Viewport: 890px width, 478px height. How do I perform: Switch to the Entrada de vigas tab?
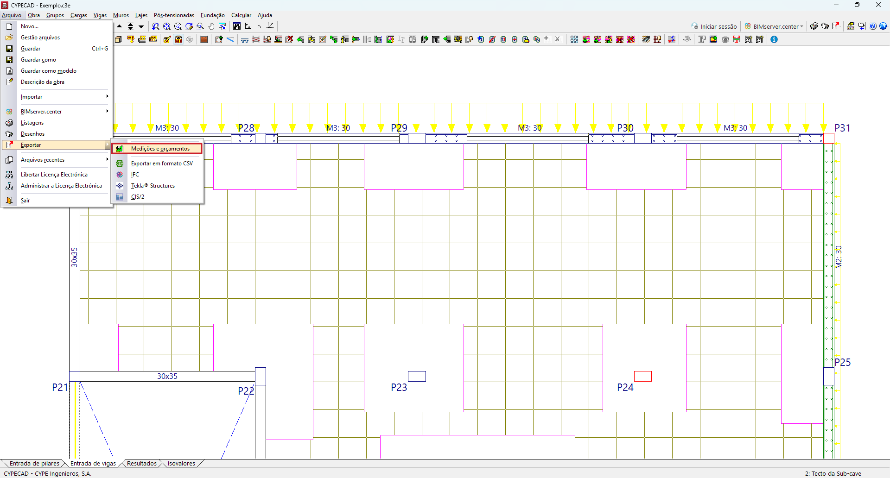(93, 463)
